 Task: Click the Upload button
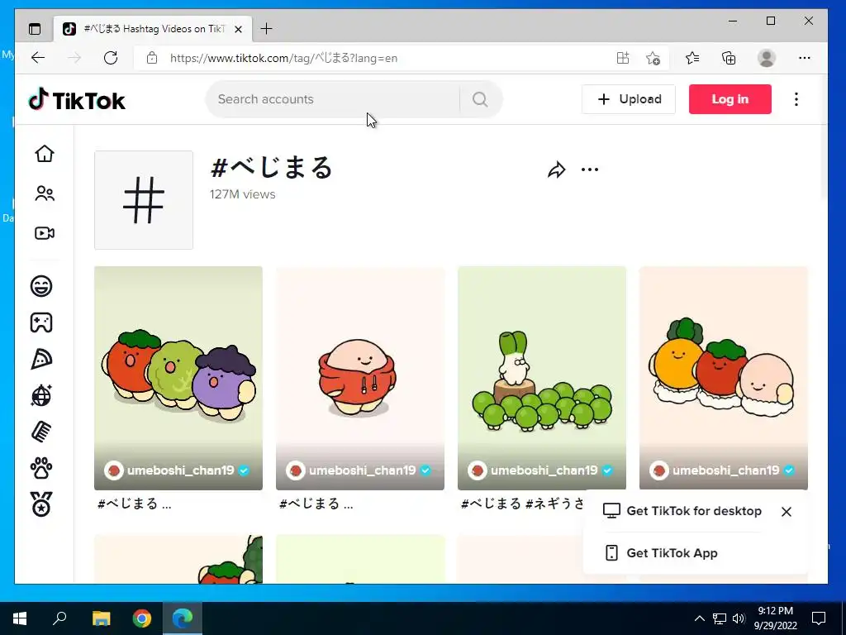point(629,99)
